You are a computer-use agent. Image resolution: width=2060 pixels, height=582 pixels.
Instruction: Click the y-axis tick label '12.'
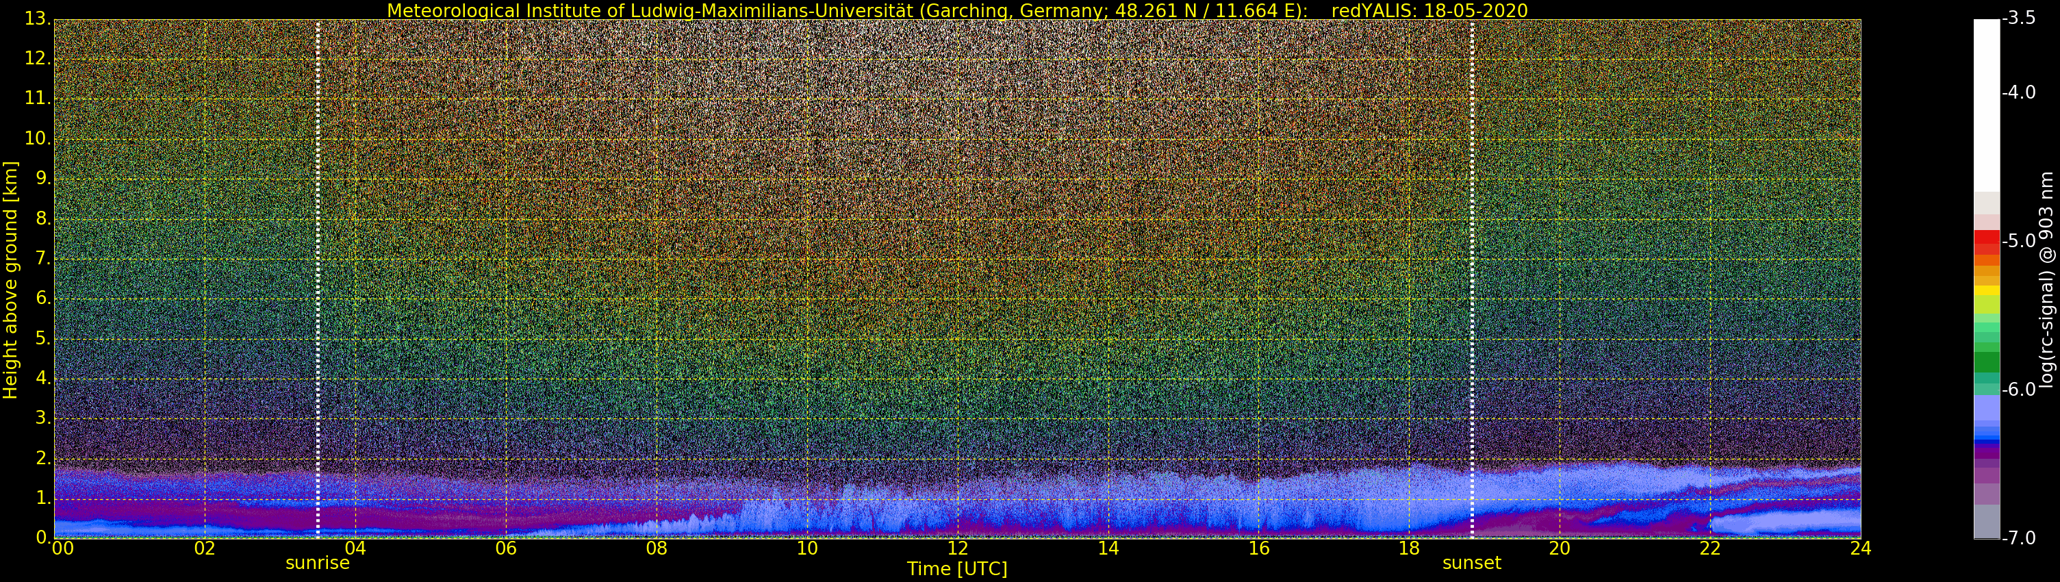38,59
